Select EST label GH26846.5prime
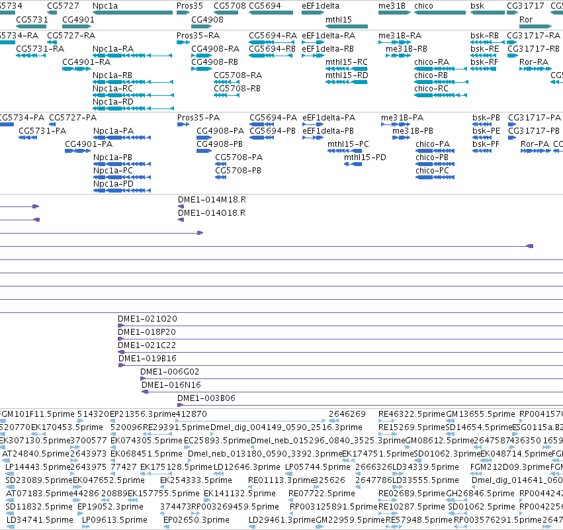 click(x=480, y=494)
